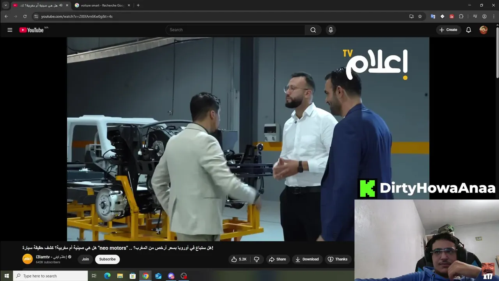Click the page vertical scrollbar thumb
Screen dimensions: 499x281
click(497, 53)
